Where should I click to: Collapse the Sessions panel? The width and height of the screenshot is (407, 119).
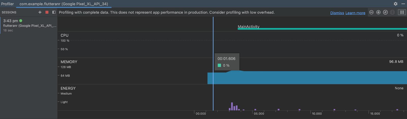point(54,12)
